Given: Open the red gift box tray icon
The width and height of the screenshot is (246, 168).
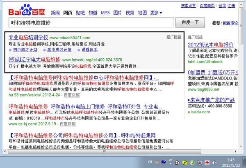Looking at the screenshot, I should pos(207,163).
